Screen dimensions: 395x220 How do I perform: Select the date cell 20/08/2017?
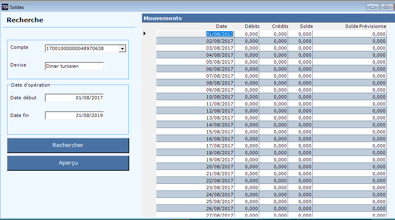pyautogui.click(x=195, y=167)
